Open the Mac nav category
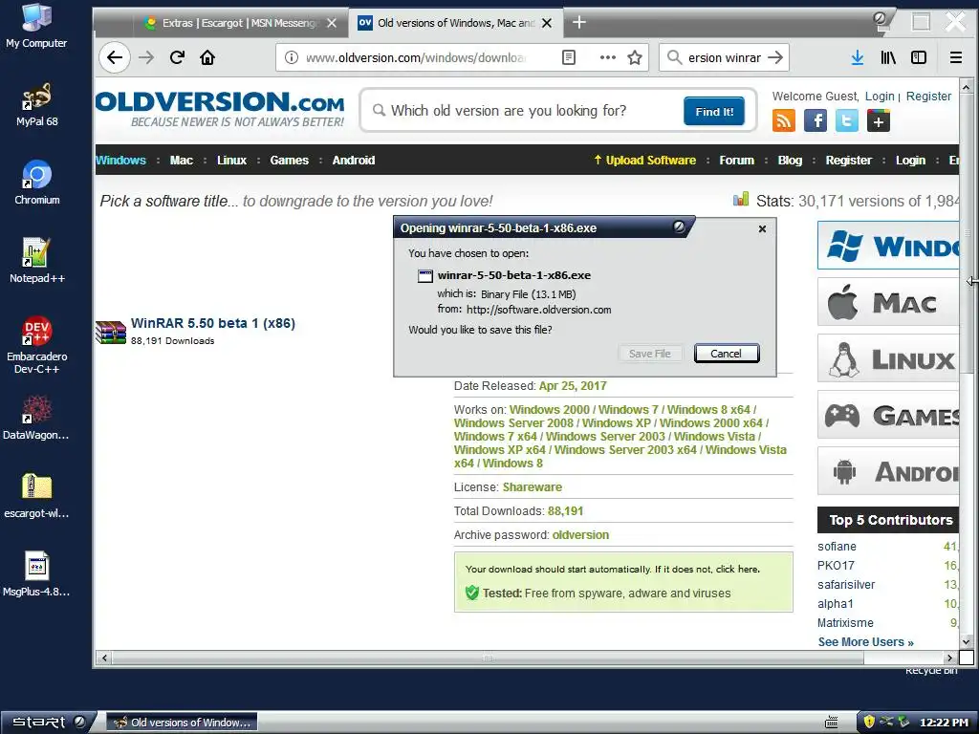979x734 pixels. tap(182, 160)
